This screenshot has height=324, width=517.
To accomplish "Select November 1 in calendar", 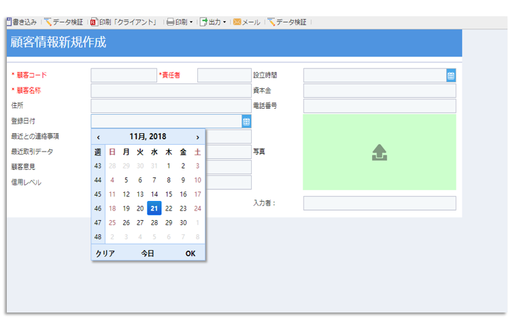I will point(169,166).
